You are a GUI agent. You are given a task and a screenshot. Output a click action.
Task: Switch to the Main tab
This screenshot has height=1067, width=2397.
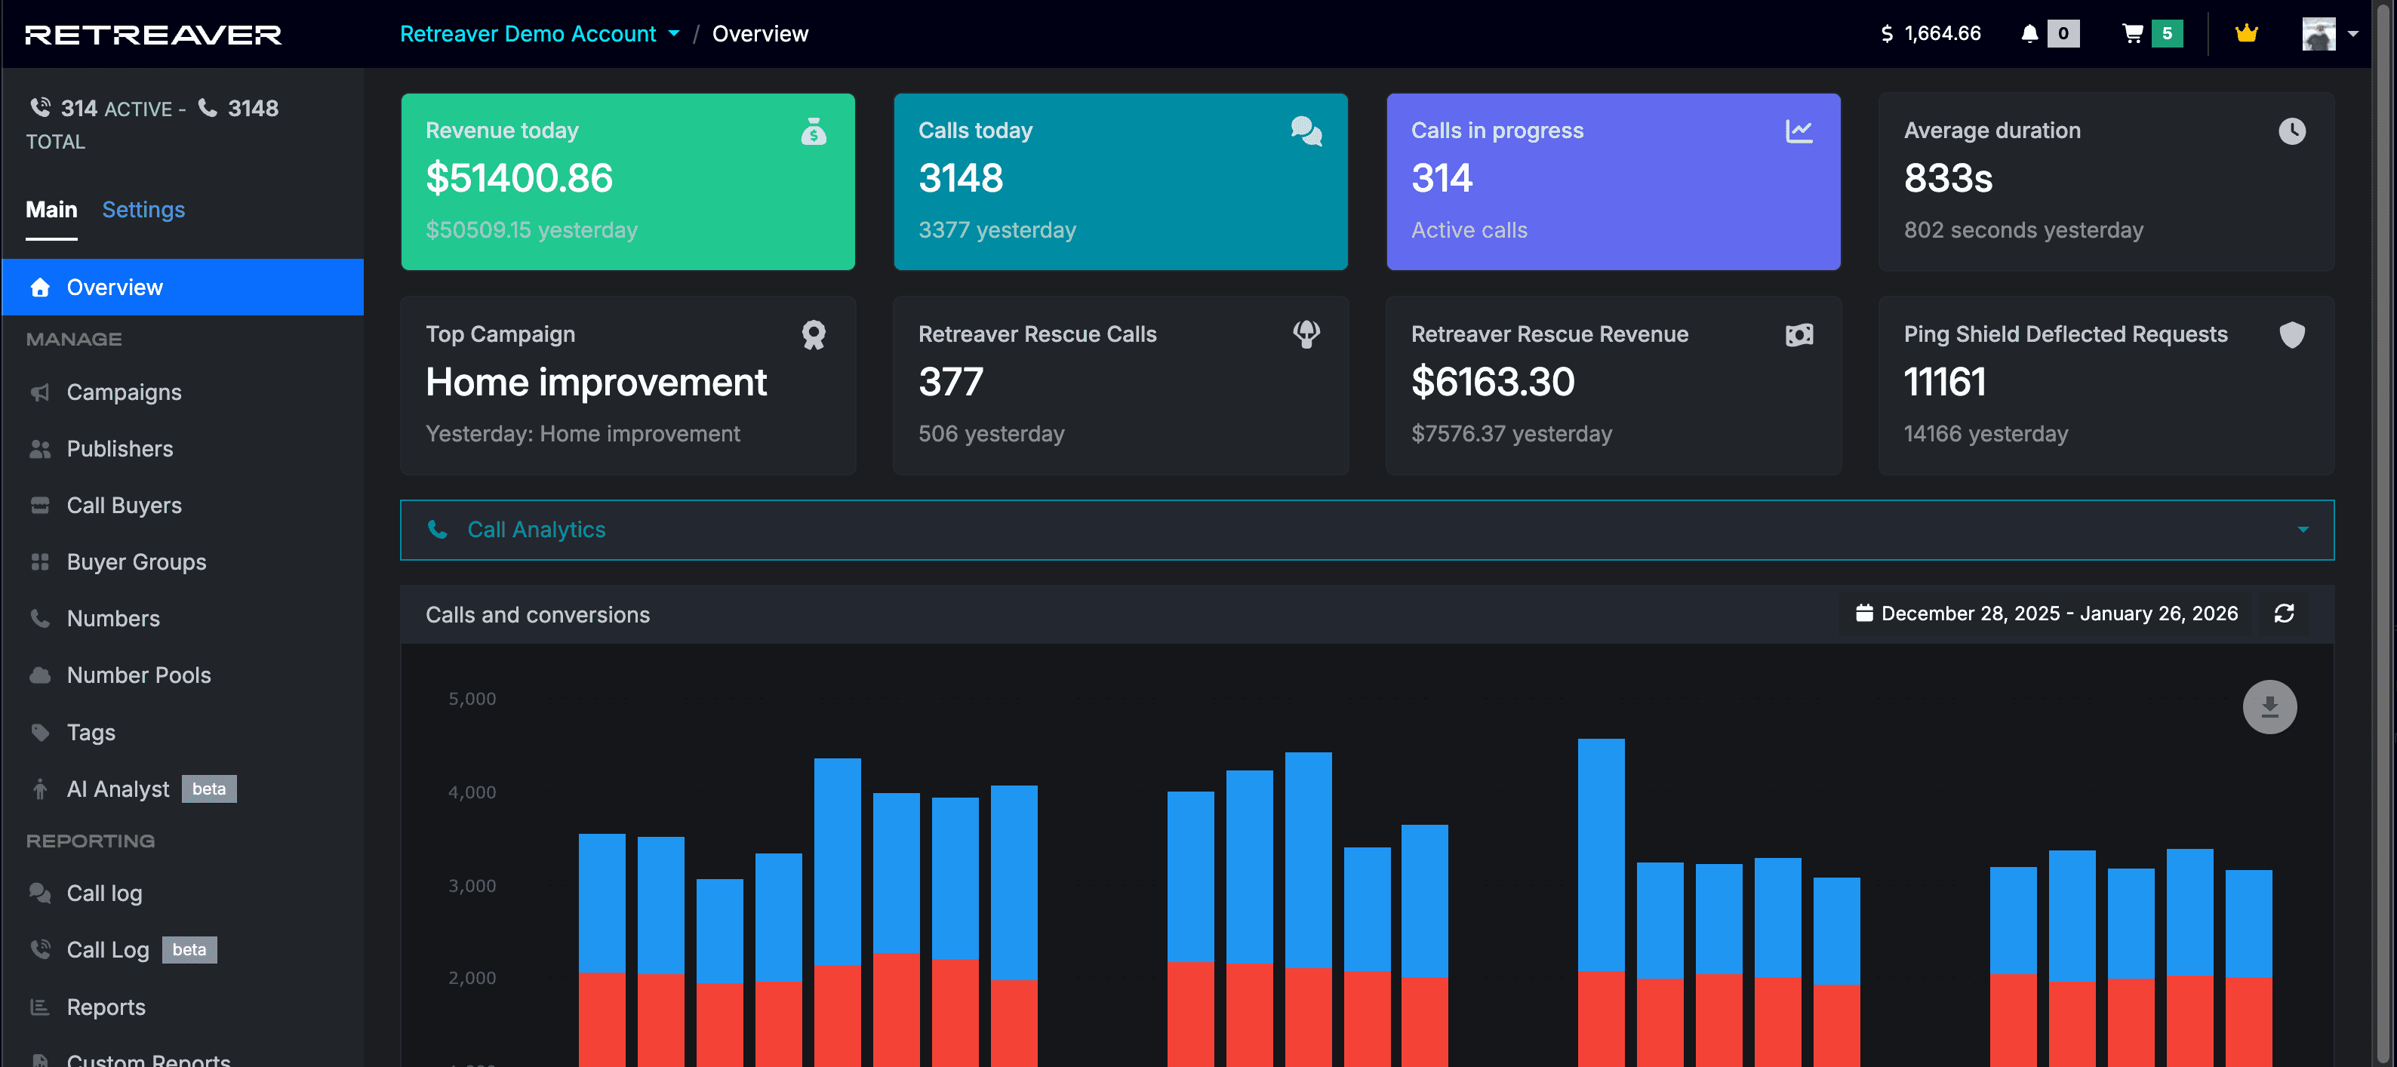pyautogui.click(x=51, y=209)
